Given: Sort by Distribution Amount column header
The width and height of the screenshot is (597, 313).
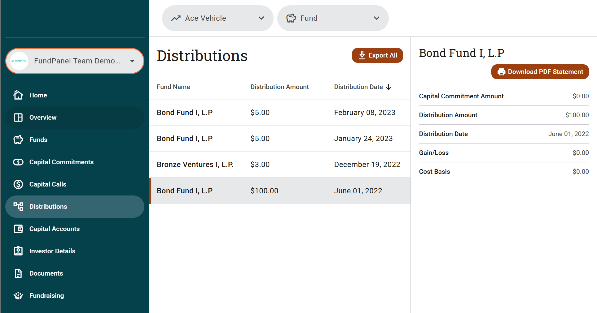Looking at the screenshot, I should [x=279, y=87].
